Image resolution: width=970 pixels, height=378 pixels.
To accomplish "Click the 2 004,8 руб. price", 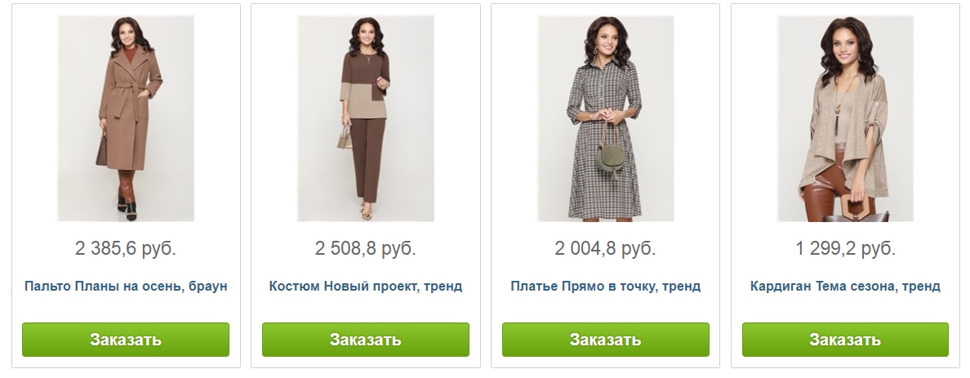I will 606,249.
